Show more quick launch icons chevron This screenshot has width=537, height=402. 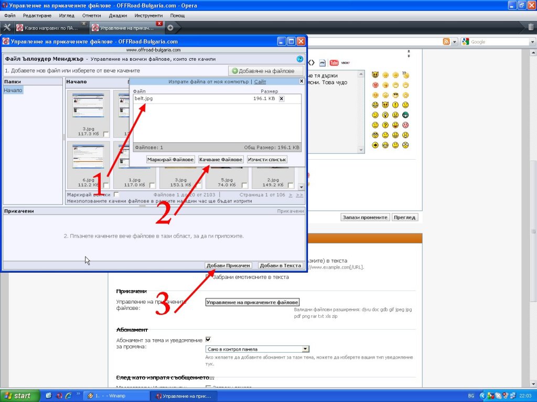coord(78,394)
